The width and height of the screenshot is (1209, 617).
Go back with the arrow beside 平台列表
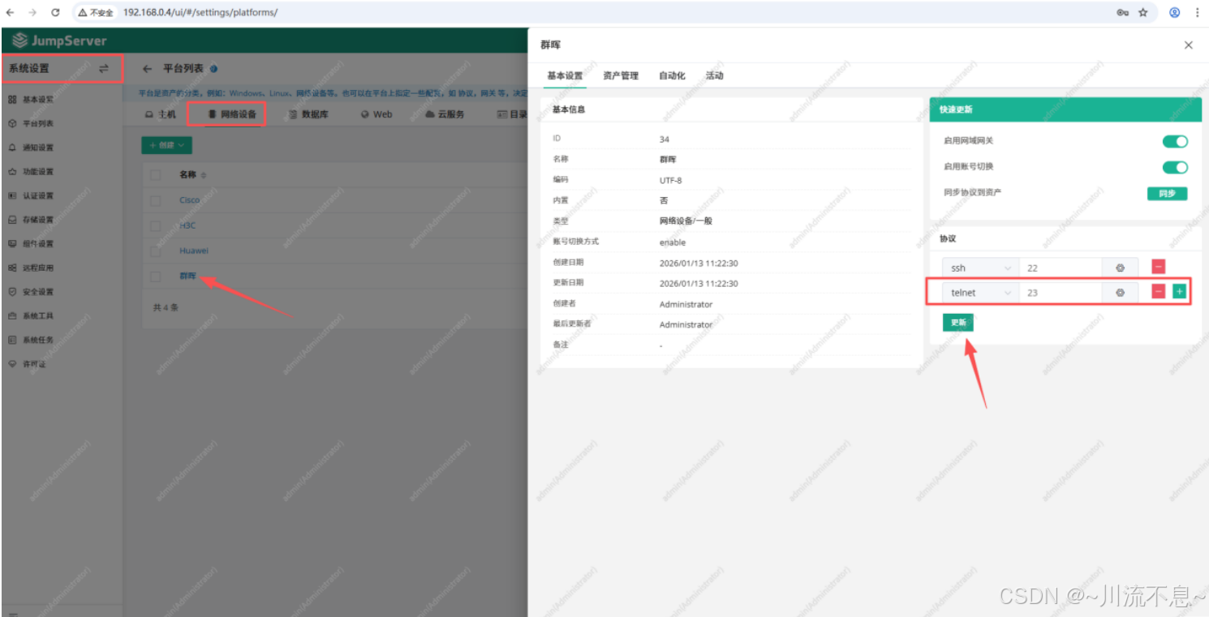pos(147,69)
